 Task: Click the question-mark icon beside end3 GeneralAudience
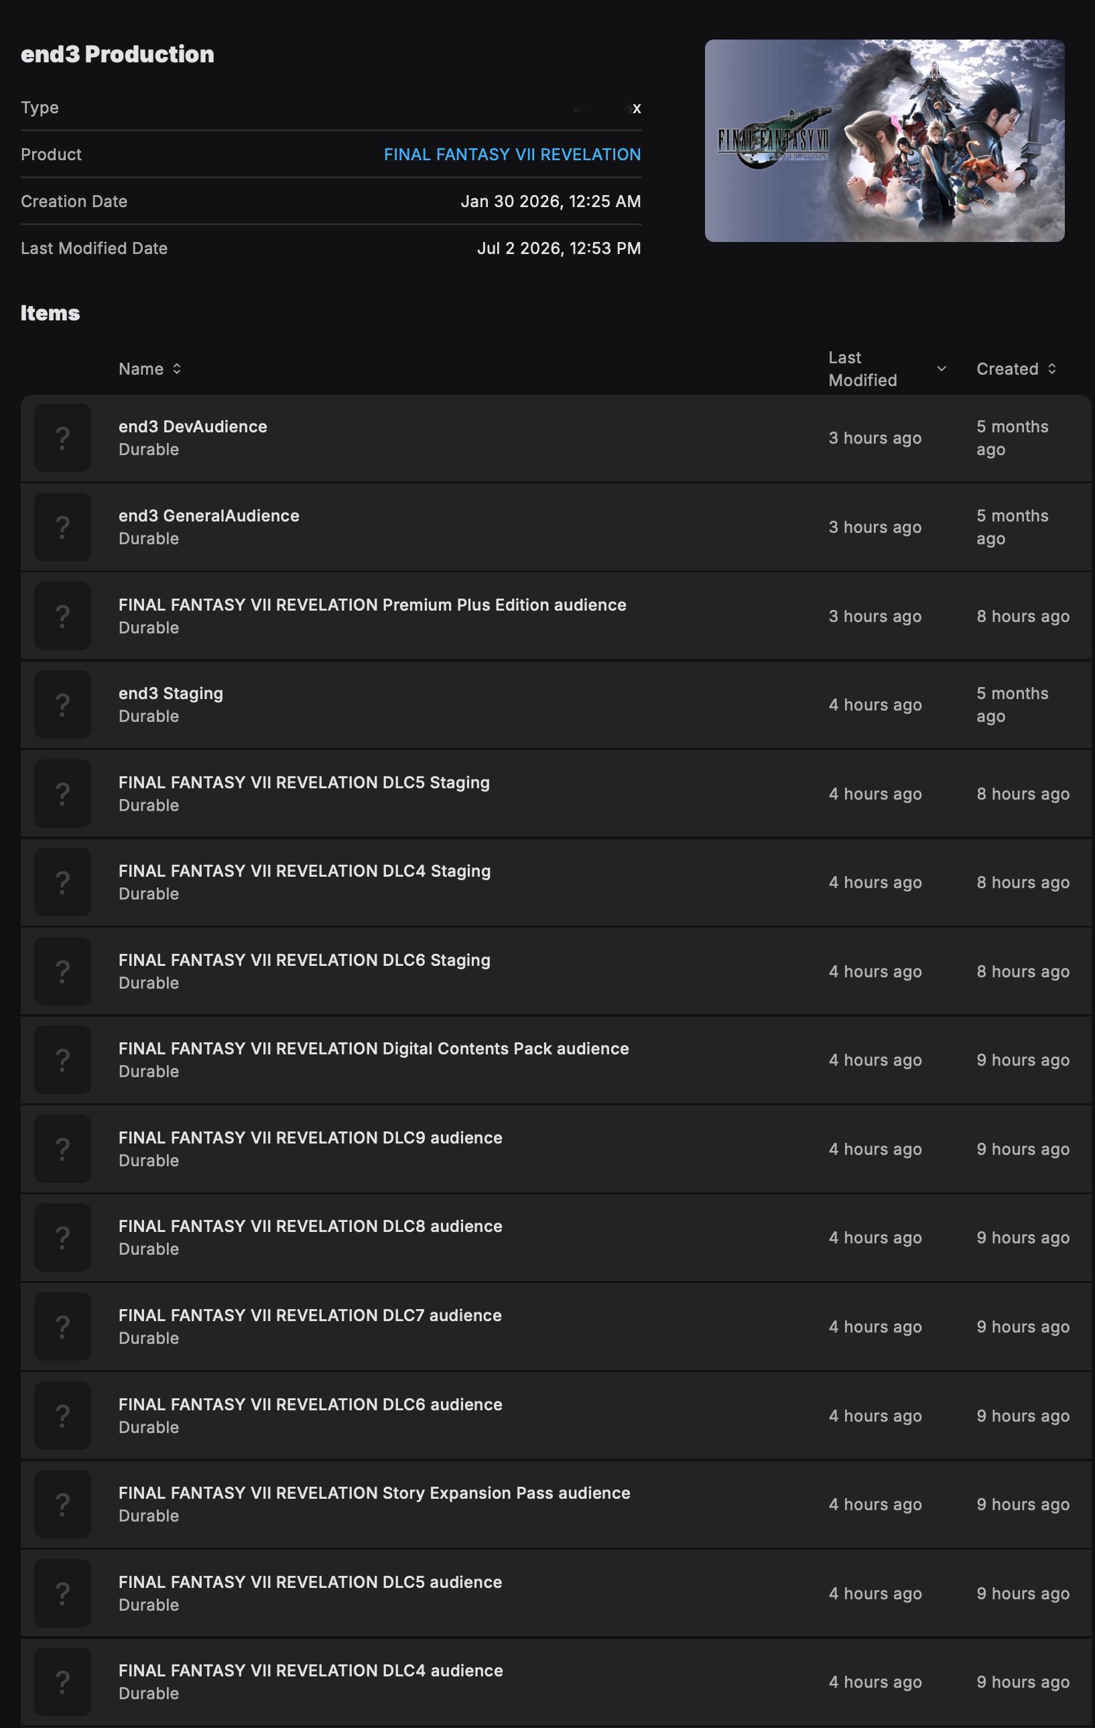click(62, 527)
